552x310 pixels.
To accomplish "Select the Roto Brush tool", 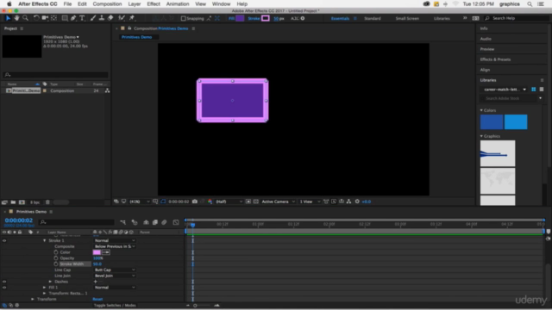I will click(122, 18).
